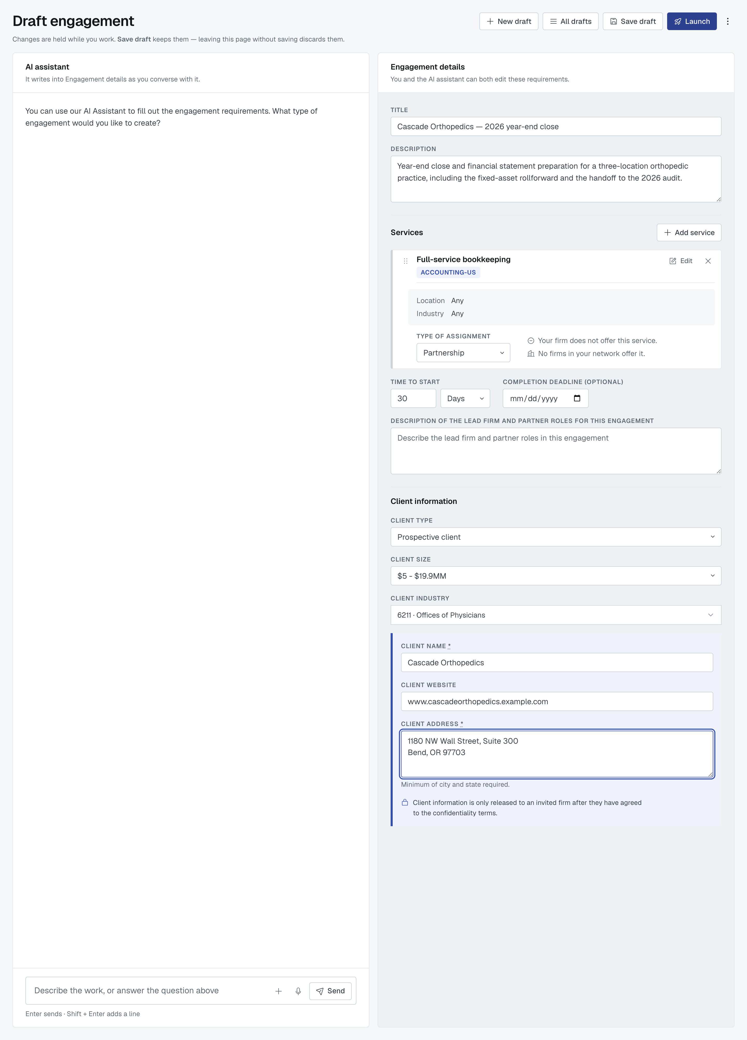Remove the Full-service bookkeeping service
The width and height of the screenshot is (747, 1040).
click(708, 261)
